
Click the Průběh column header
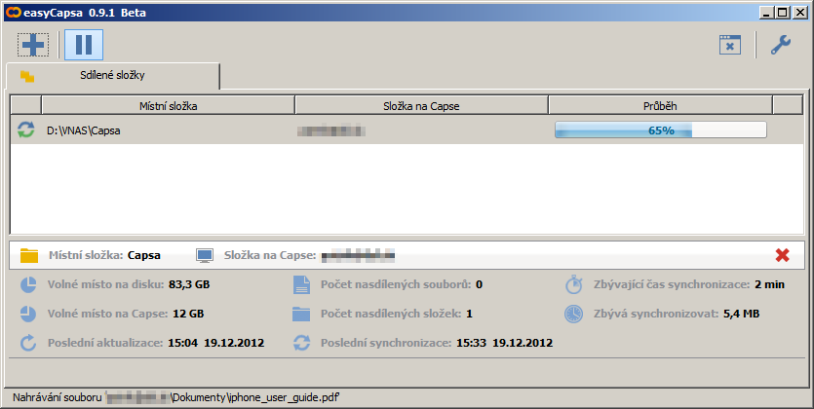tap(660, 104)
